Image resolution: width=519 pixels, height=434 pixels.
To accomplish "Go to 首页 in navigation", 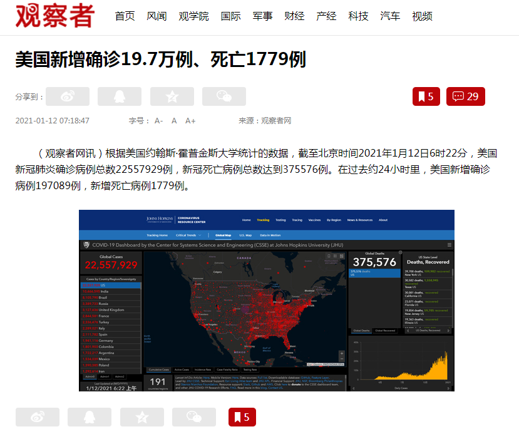I will pos(125,16).
